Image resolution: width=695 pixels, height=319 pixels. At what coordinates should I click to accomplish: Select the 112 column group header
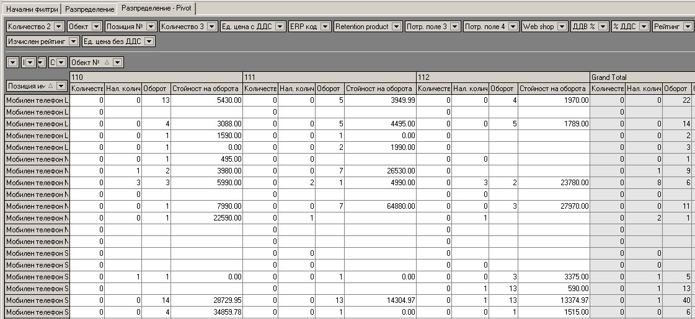(503, 77)
